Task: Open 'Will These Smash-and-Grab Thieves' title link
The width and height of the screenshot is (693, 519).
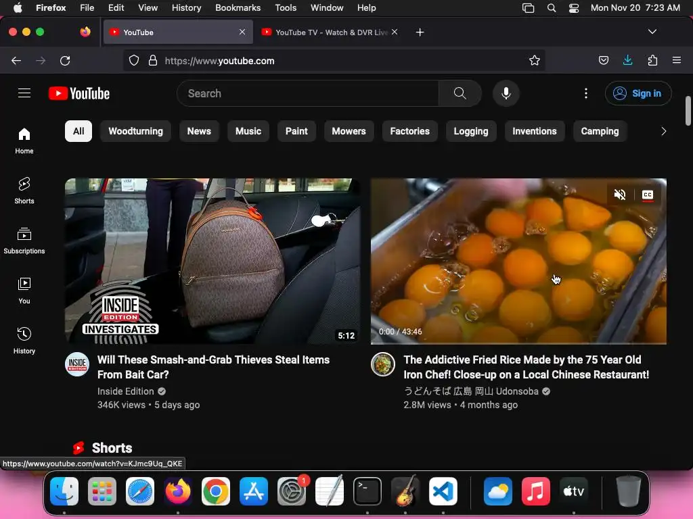Action: 213,367
